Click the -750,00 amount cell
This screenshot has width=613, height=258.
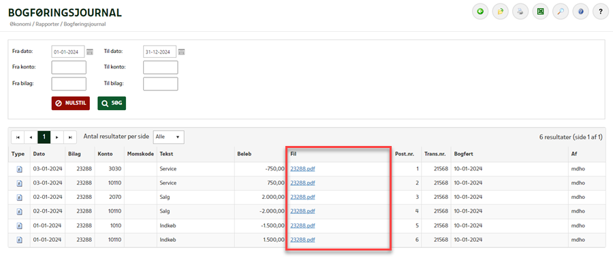pyautogui.click(x=260, y=169)
